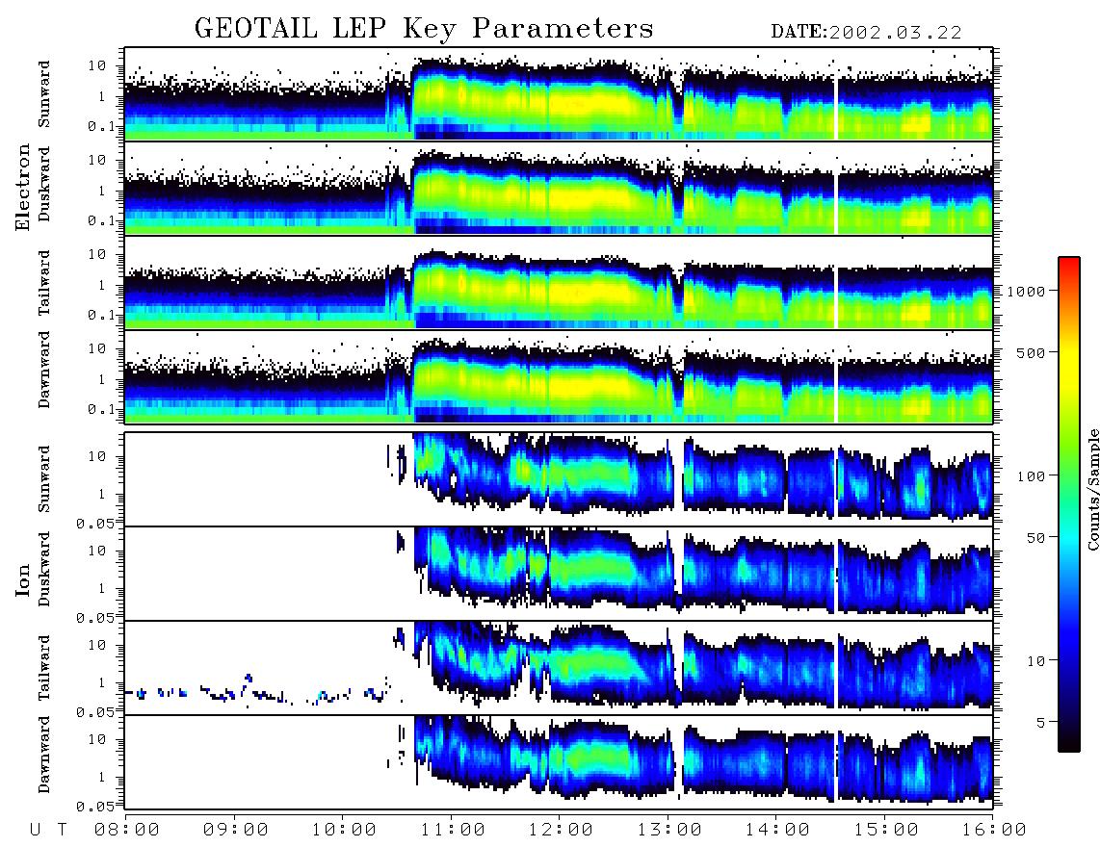Image resolution: width=1100 pixels, height=847 pixels.
Task: Select the Ion Duskward panel label
Action: [x=43, y=569]
